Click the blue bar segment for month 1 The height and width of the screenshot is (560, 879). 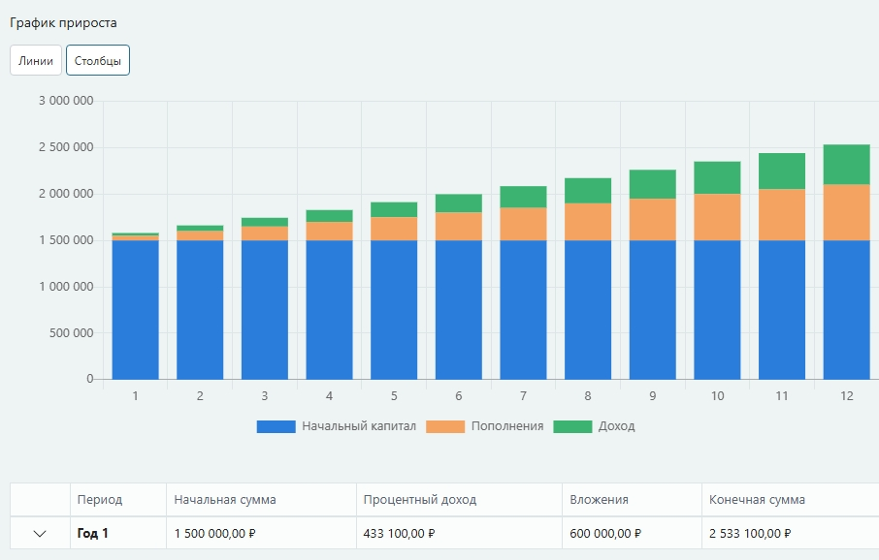tap(135, 310)
